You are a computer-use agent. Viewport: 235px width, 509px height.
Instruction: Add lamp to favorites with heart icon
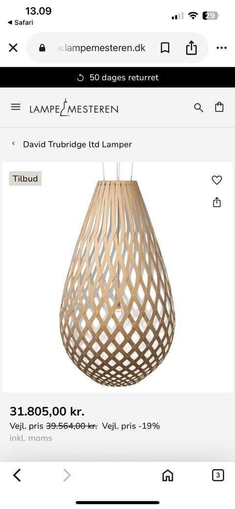[x=217, y=180]
